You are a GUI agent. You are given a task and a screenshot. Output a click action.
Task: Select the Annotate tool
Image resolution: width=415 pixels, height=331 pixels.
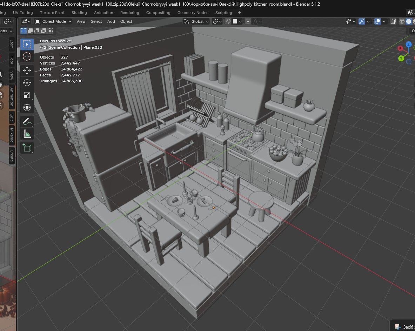tap(27, 121)
